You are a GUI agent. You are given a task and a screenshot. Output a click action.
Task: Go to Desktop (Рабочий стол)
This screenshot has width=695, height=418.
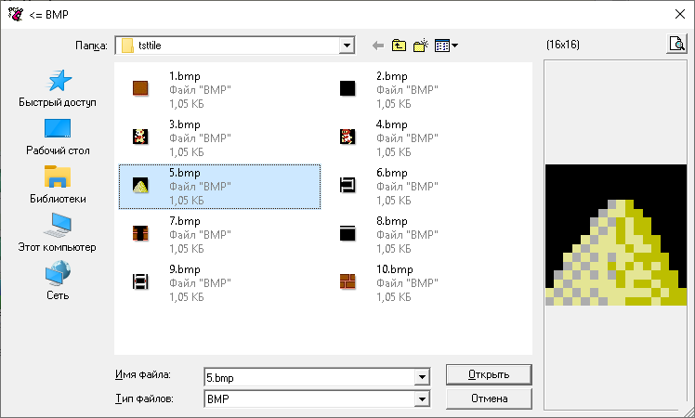tap(58, 137)
